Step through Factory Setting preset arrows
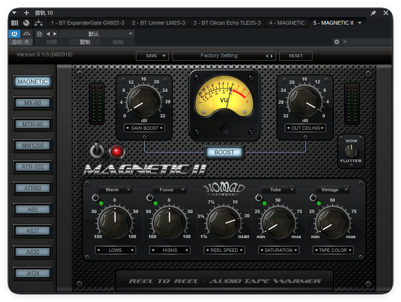 (269, 56)
